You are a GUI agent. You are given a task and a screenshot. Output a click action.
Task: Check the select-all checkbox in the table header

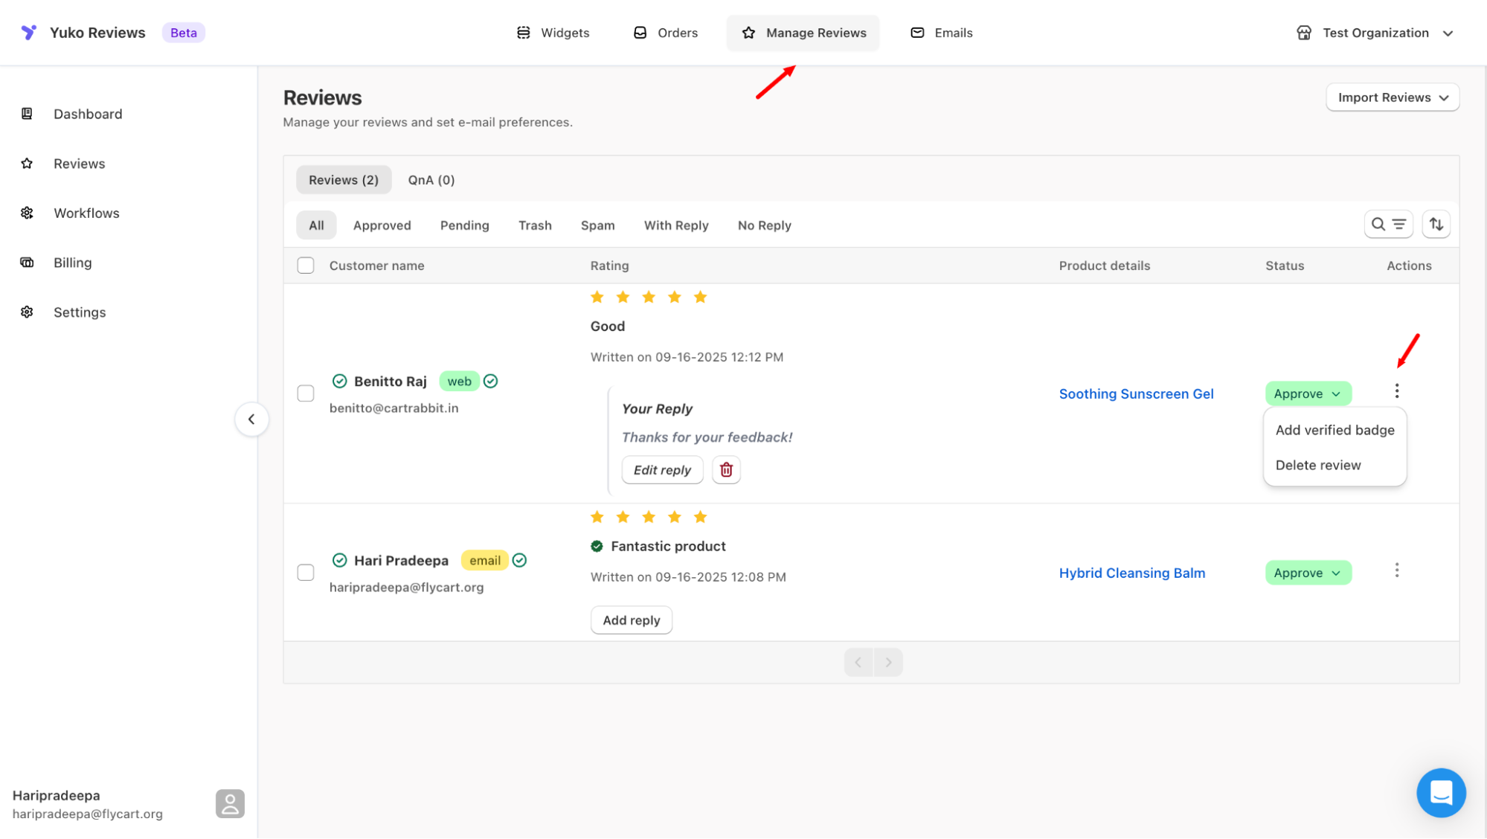pyautogui.click(x=306, y=266)
